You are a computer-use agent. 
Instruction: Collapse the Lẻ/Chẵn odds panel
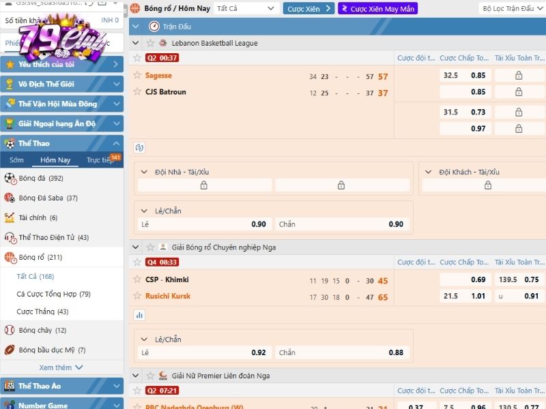[x=145, y=211]
